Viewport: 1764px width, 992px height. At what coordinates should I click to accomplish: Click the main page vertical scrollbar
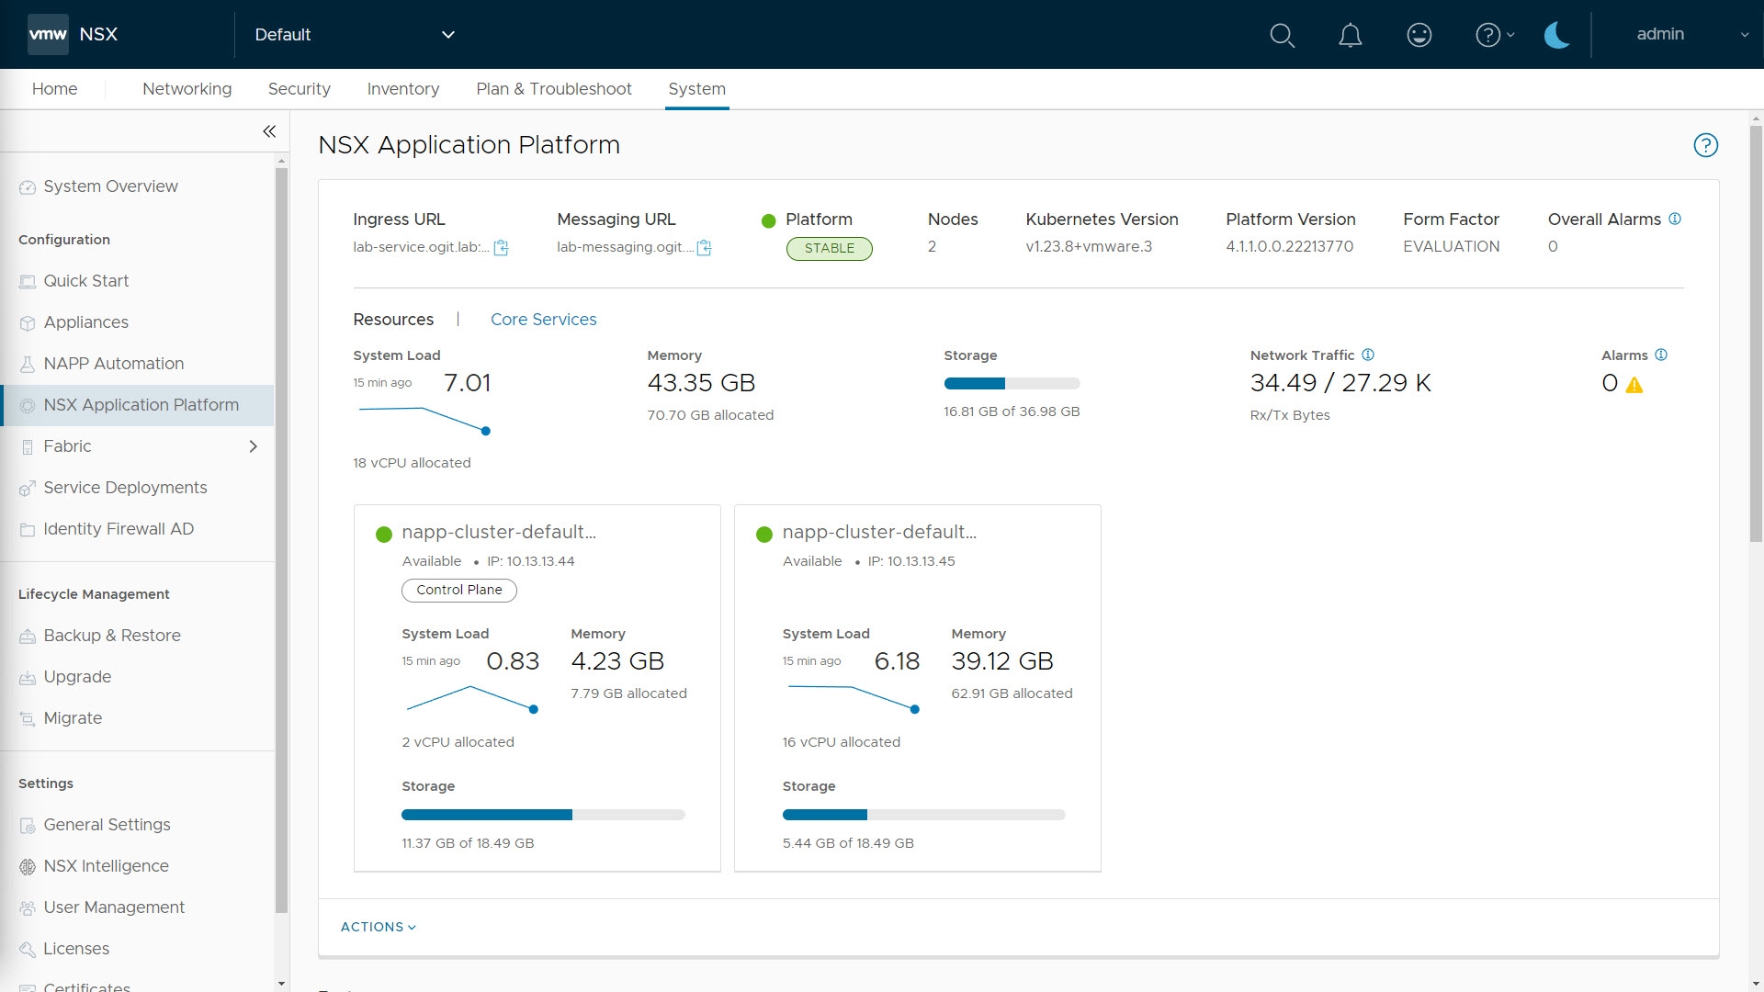pyautogui.click(x=1756, y=335)
